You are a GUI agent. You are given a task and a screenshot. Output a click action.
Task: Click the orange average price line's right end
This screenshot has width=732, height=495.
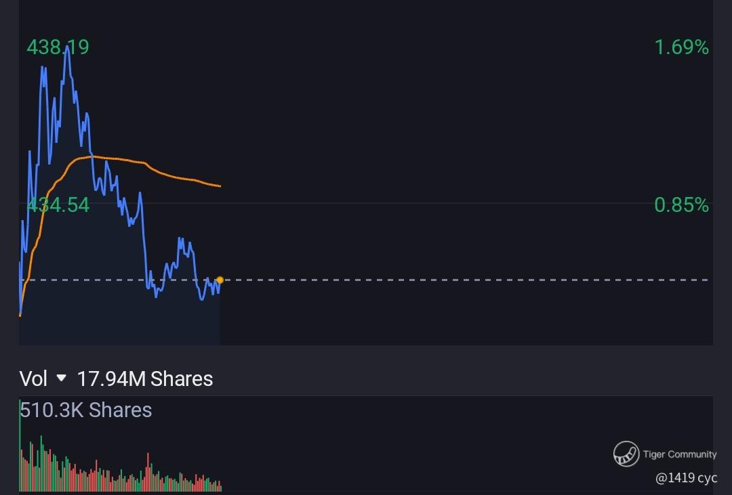(220, 186)
